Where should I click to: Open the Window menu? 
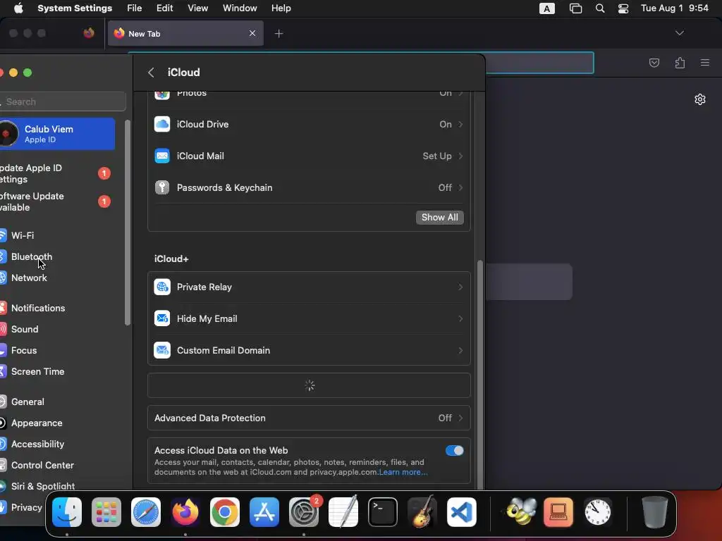(240, 8)
